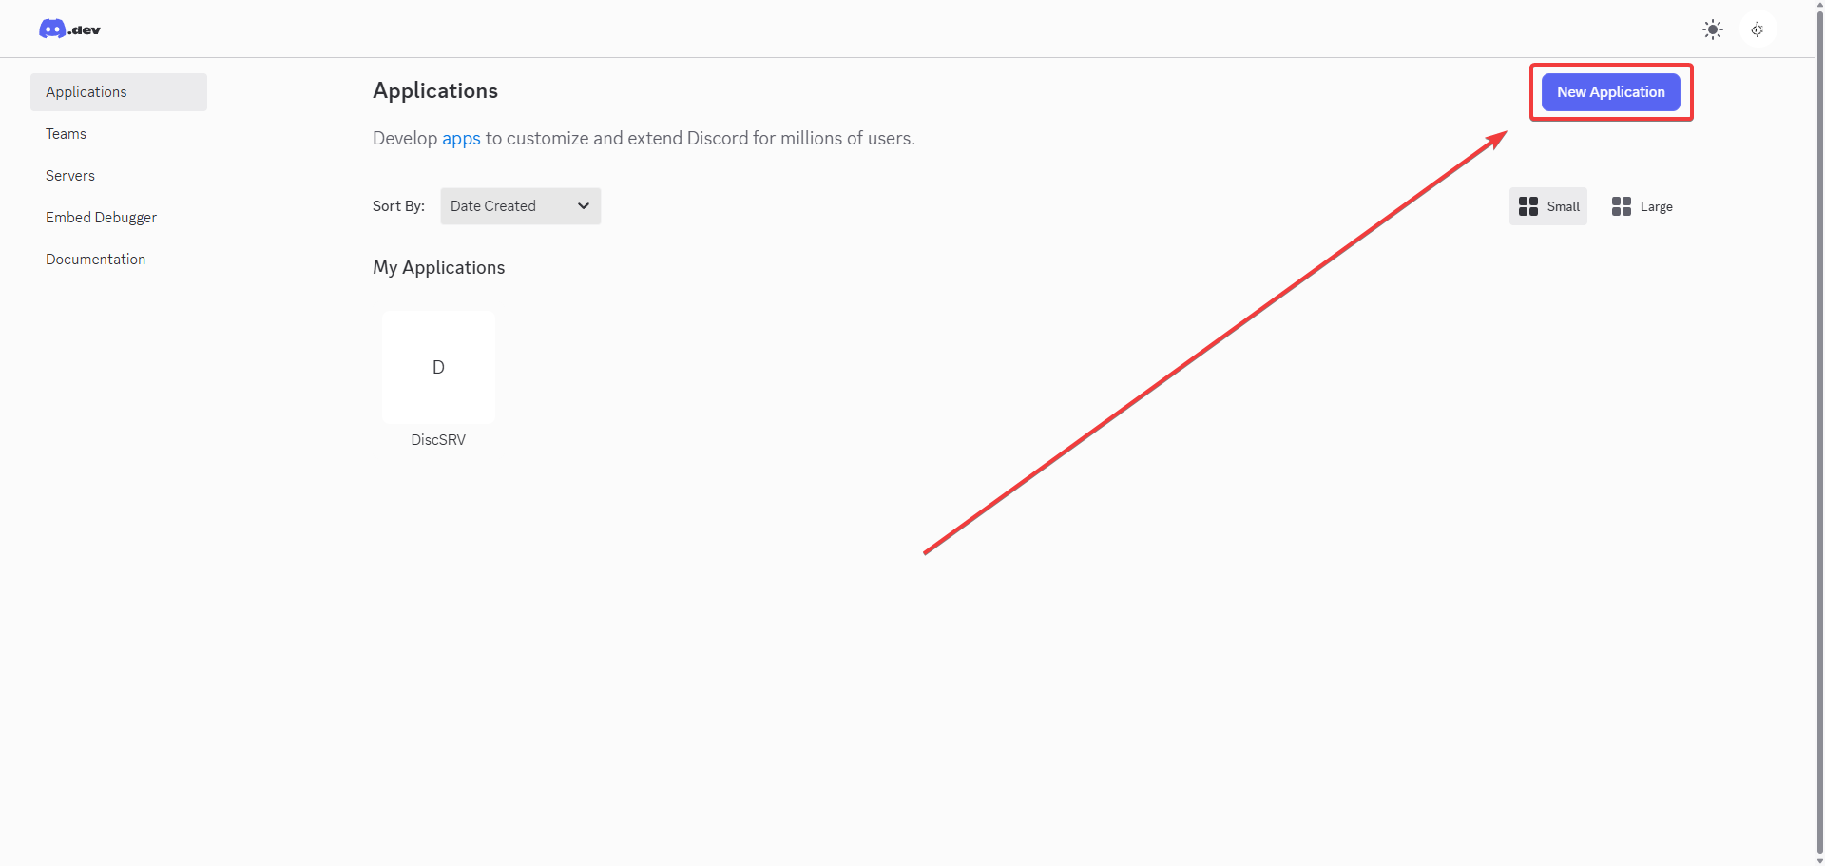
Task: Click the Sort By dropdown chevron
Action: point(584,206)
